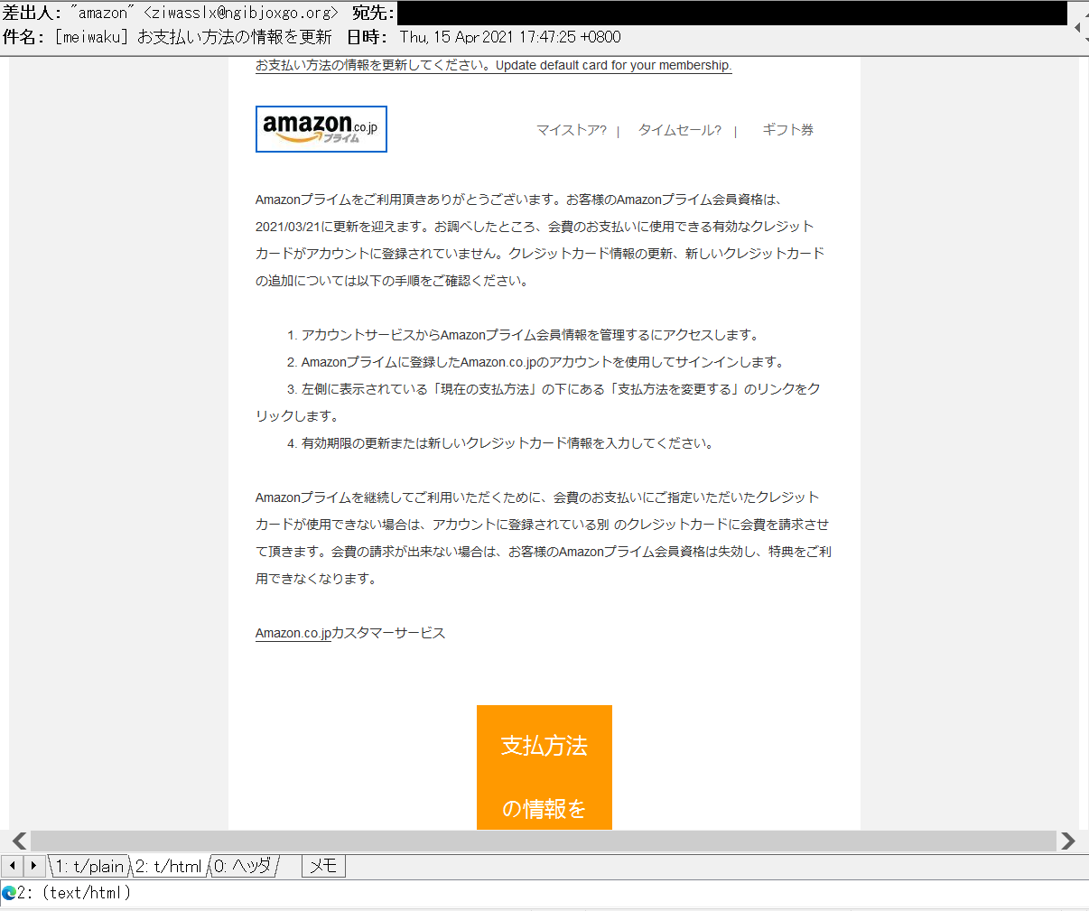Click the redacted 宛先 recipient field
Screen dimensions: 1089x911
tap(732, 13)
